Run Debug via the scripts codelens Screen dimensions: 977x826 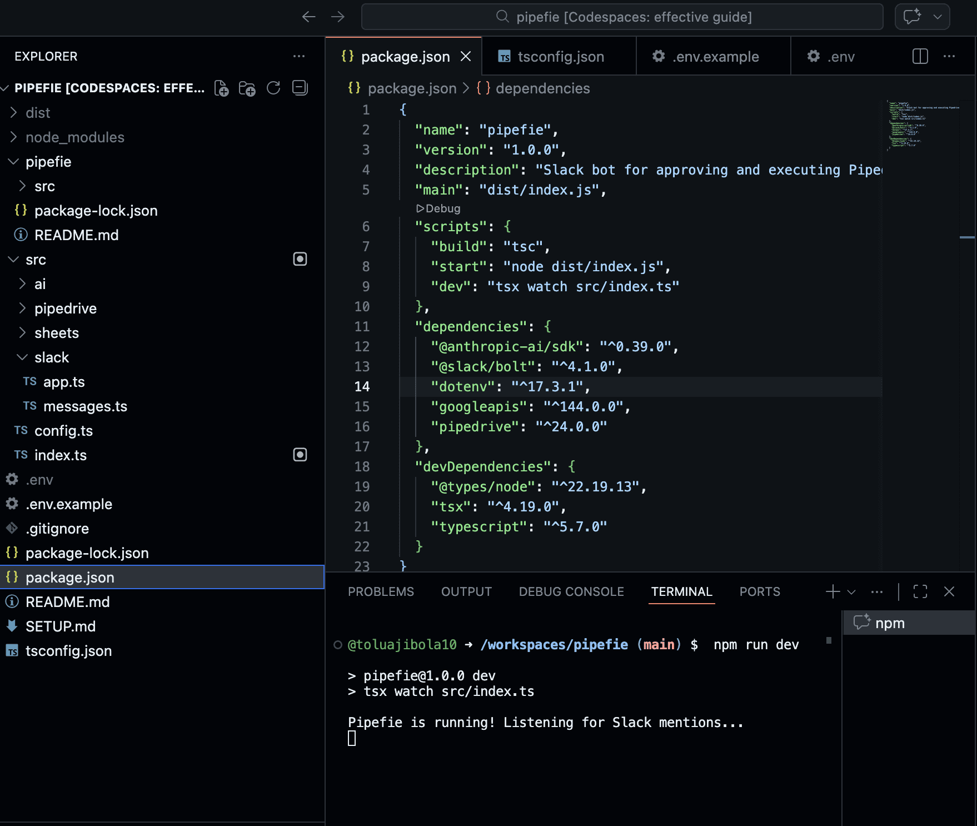point(438,208)
